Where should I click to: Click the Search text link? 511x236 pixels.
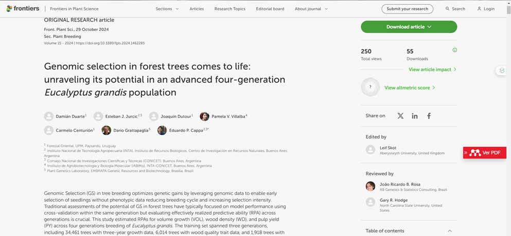(459, 9)
